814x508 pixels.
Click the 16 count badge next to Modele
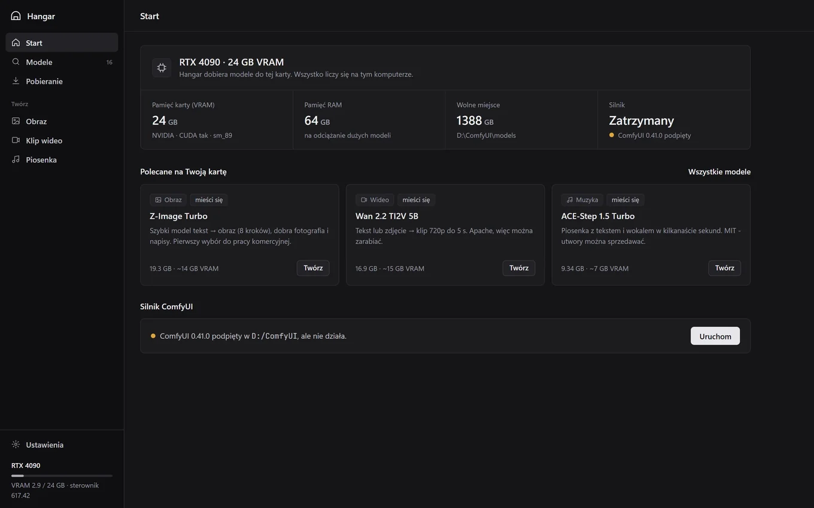point(110,62)
